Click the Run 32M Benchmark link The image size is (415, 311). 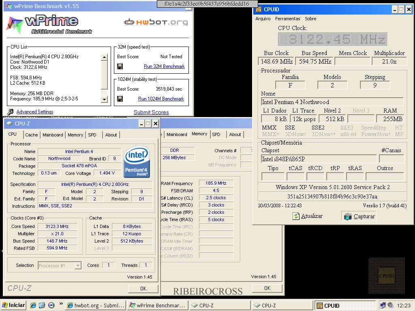(x=165, y=66)
